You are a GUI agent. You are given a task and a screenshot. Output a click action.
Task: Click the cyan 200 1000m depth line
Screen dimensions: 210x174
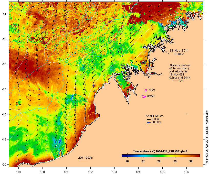pyautogui.click(x=83, y=160)
